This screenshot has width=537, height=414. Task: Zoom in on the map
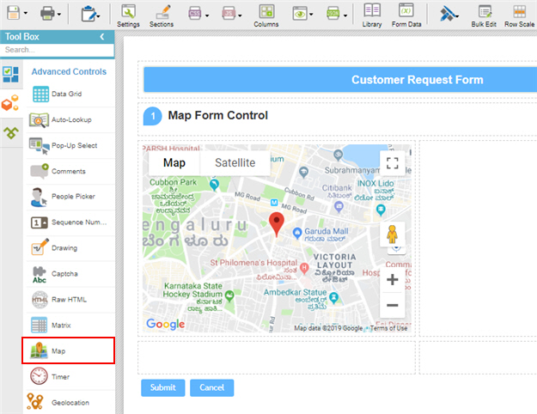[x=392, y=280]
